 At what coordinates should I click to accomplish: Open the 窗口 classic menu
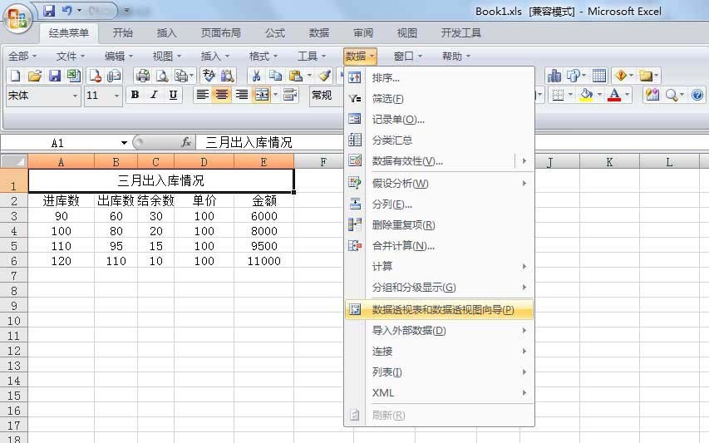(407, 56)
